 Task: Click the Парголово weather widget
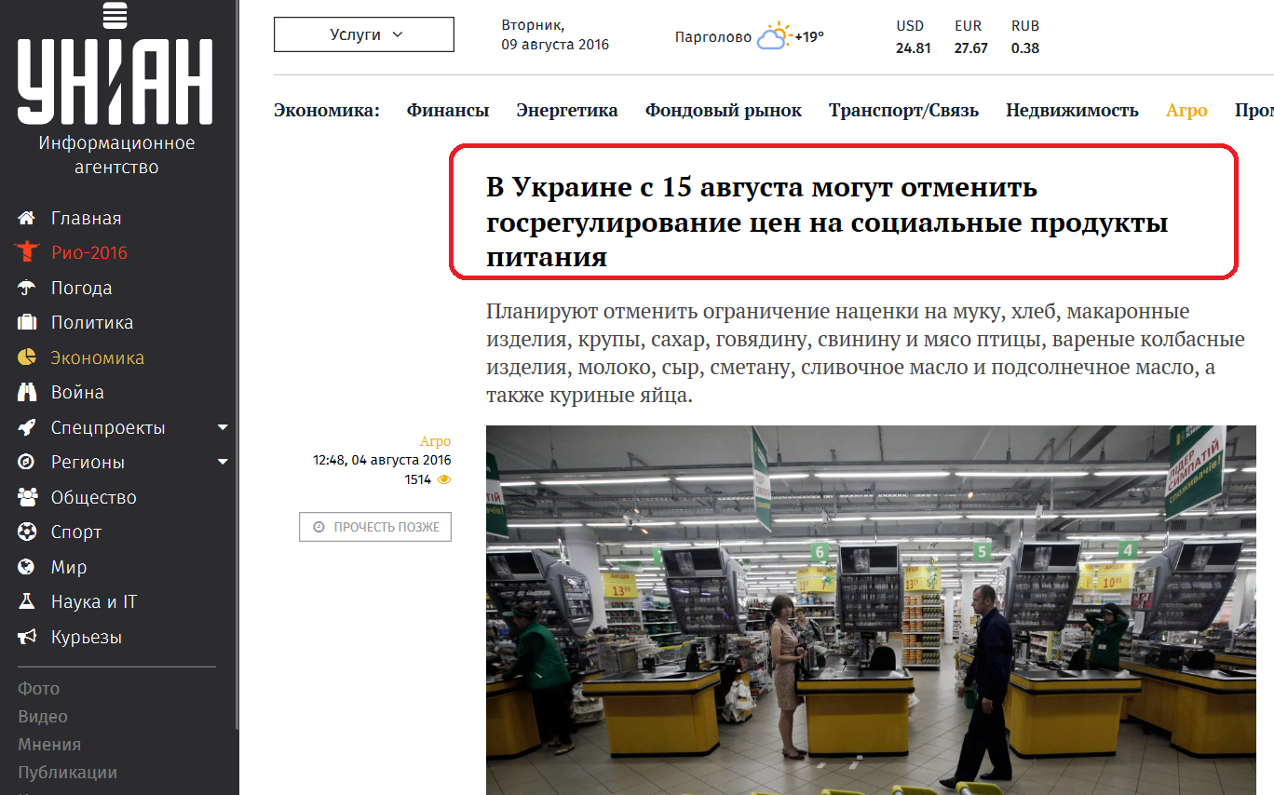(x=750, y=37)
